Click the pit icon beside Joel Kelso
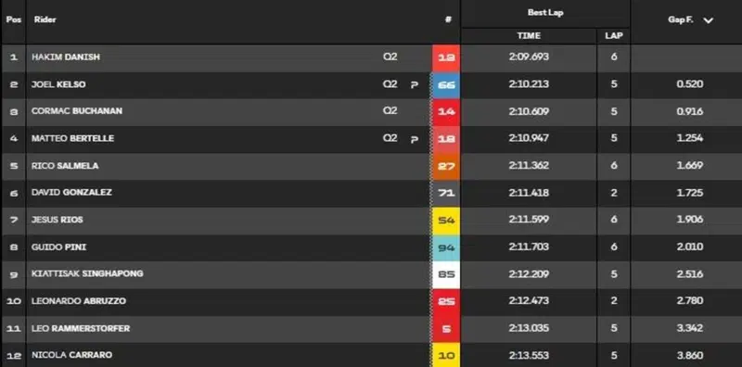742x367 pixels. pos(414,85)
